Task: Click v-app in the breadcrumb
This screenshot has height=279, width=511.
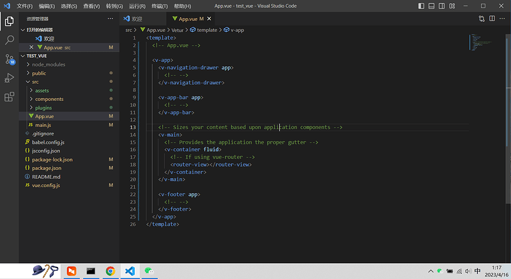Action: [x=237, y=30]
